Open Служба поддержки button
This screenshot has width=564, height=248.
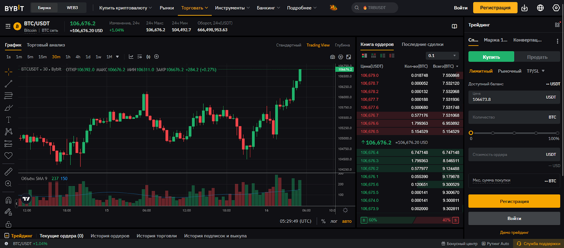[538, 244]
